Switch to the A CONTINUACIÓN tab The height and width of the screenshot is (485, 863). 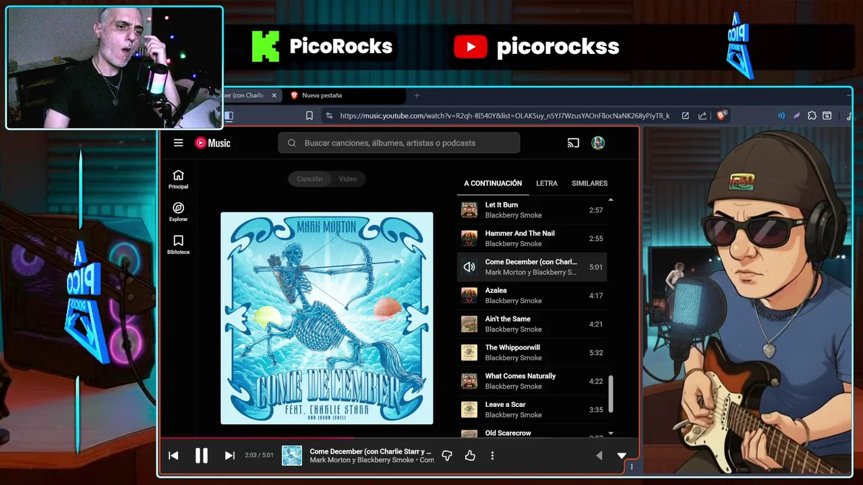tap(493, 183)
